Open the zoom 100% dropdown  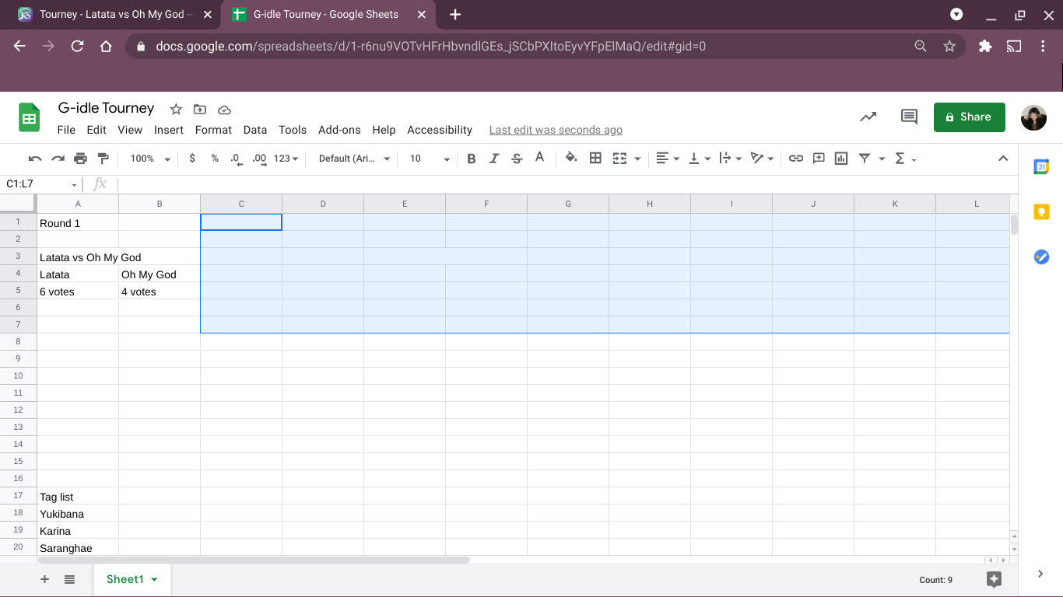click(150, 159)
